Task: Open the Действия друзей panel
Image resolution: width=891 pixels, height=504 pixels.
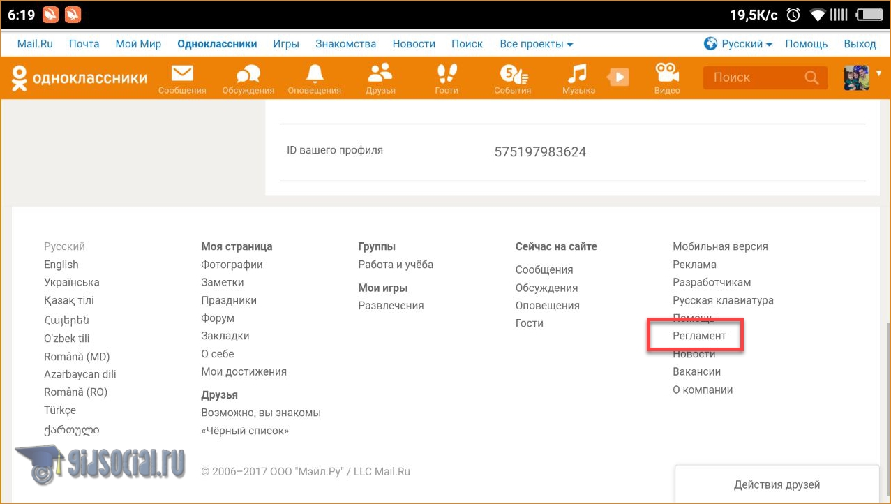Action: (x=777, y=484)
